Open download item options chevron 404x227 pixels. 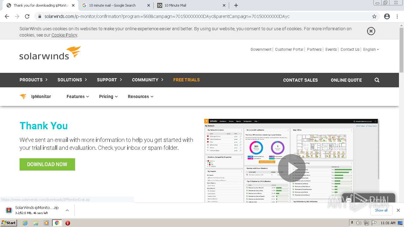(67, 210)
